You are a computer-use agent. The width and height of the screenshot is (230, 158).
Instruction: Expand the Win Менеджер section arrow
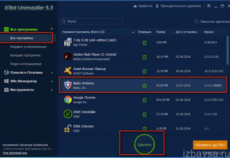click(52, 81)
